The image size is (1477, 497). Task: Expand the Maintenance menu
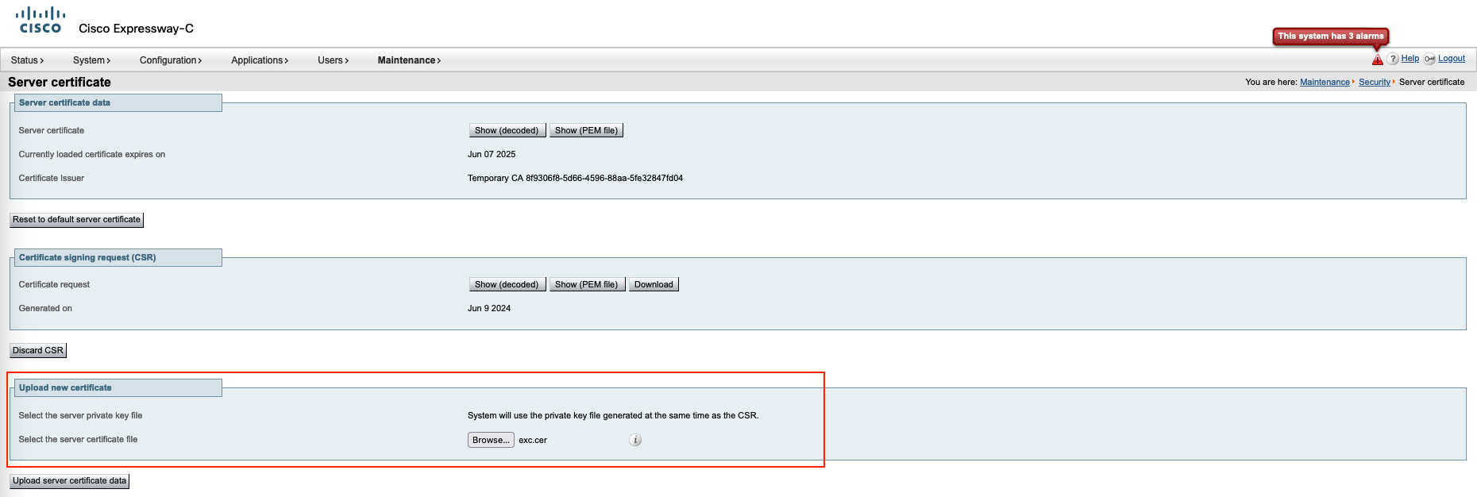(x=409, y=60)
